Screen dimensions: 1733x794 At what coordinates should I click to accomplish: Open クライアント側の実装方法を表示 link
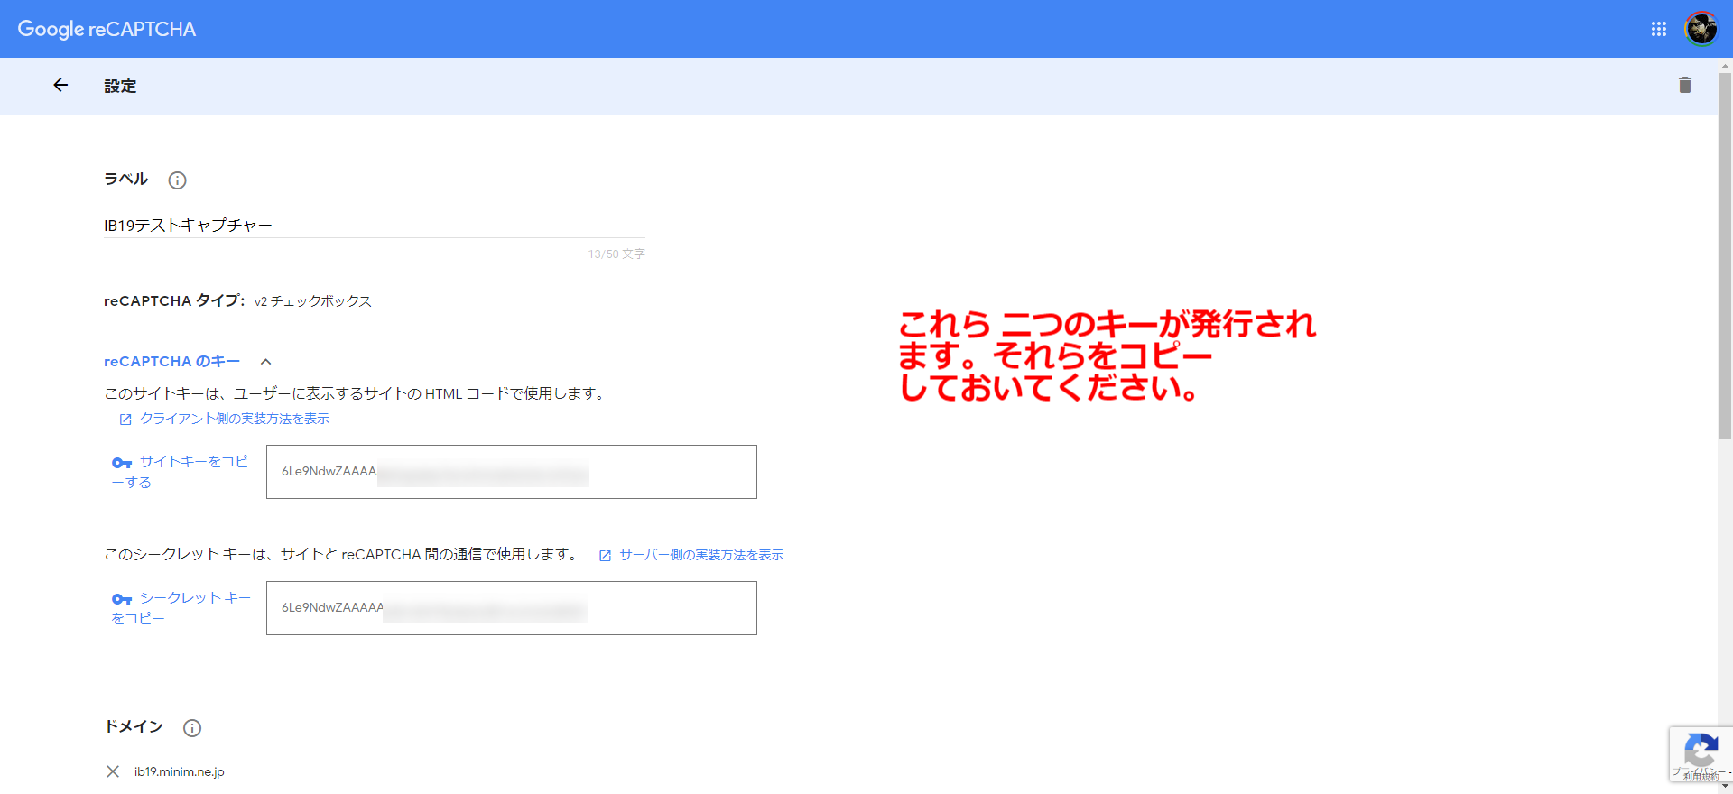(x=234, y=419)
